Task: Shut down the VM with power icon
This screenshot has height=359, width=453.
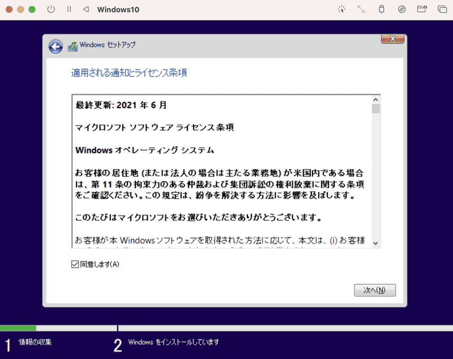Action: click(51, 9)
